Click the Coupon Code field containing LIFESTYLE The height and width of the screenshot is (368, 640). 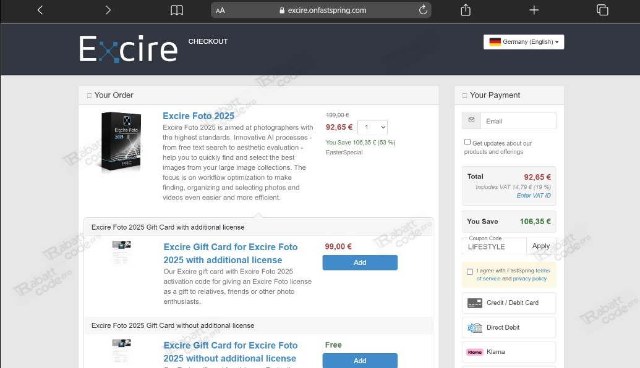tap(494, 246)
